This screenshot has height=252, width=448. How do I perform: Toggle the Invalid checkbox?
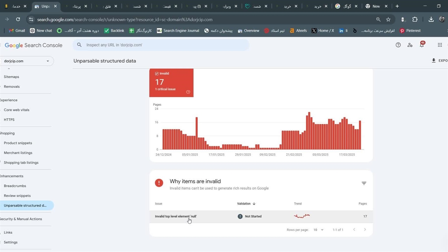156,73
